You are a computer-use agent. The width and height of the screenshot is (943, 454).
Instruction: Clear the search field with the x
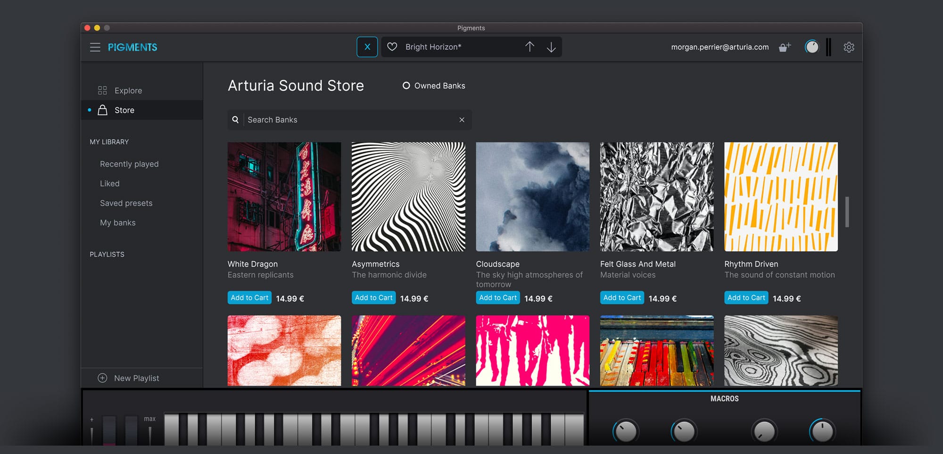(x=462, y=120)
